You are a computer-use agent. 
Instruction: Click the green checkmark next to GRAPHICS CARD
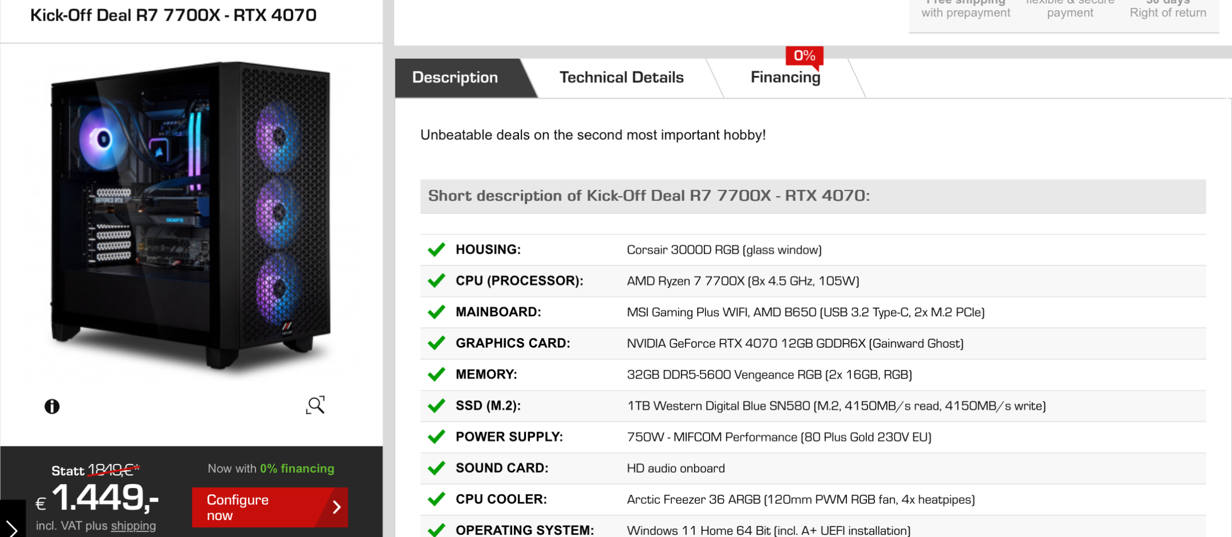tap(436, 343)
